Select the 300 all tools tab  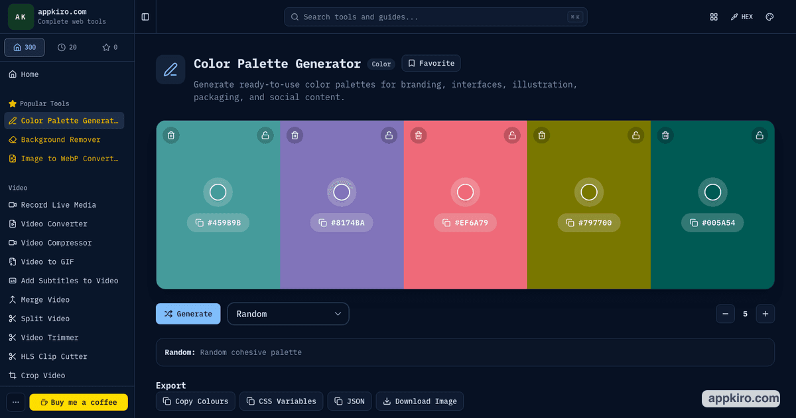pyautogui.click(x=25, y=47)
